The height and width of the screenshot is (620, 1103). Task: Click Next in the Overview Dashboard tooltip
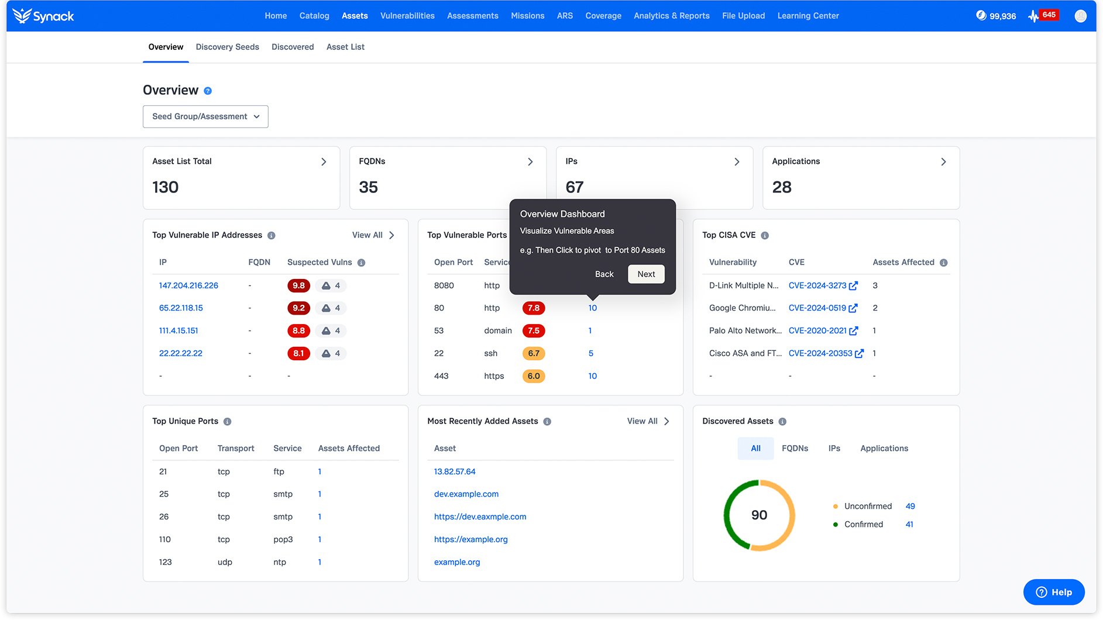click(646, 274)
